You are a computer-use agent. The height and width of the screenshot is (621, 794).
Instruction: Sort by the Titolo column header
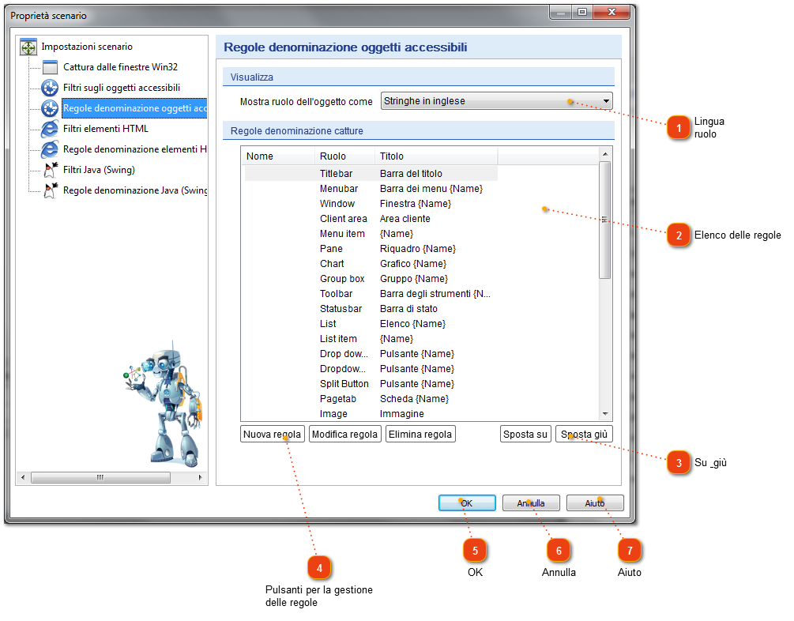436,156
